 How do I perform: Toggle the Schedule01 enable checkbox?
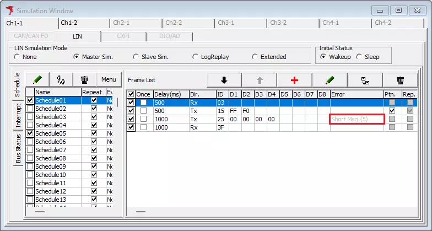tap(30, 100)
